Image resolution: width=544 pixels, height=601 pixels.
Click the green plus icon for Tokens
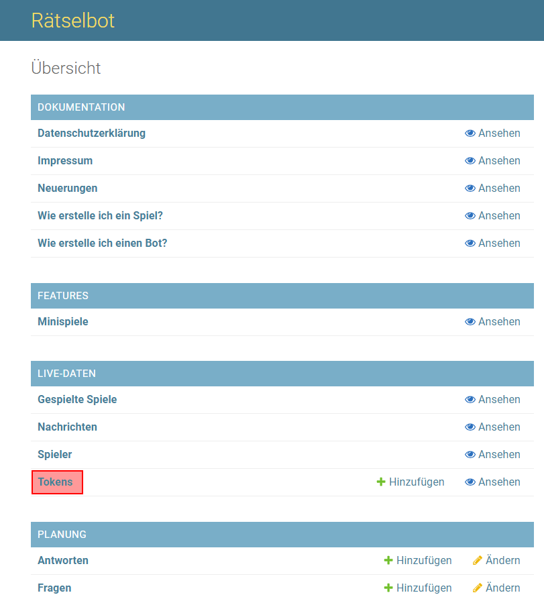tap(381, 482)
